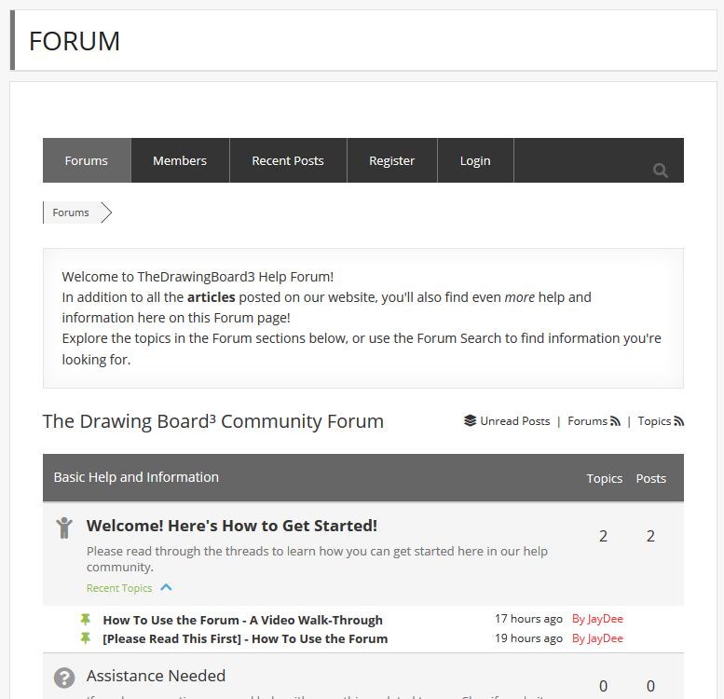Open the Register tab
The image size is (724, 699).
click(391, 160)
